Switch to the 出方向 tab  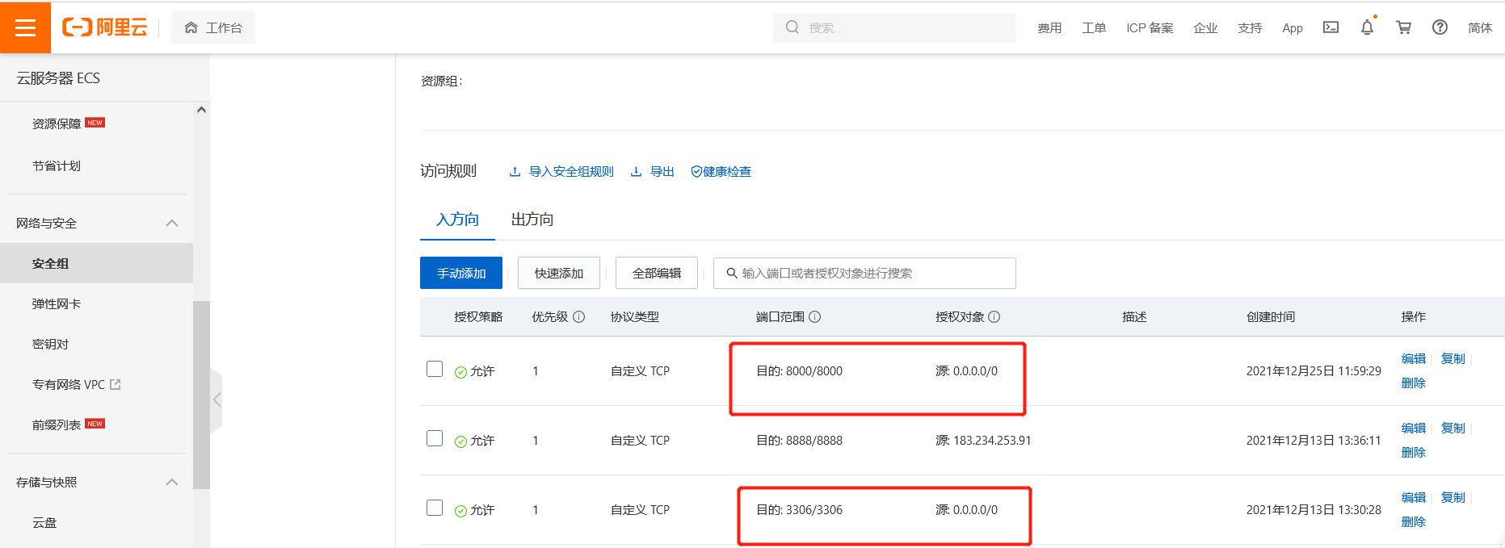[x=532, y=220]
